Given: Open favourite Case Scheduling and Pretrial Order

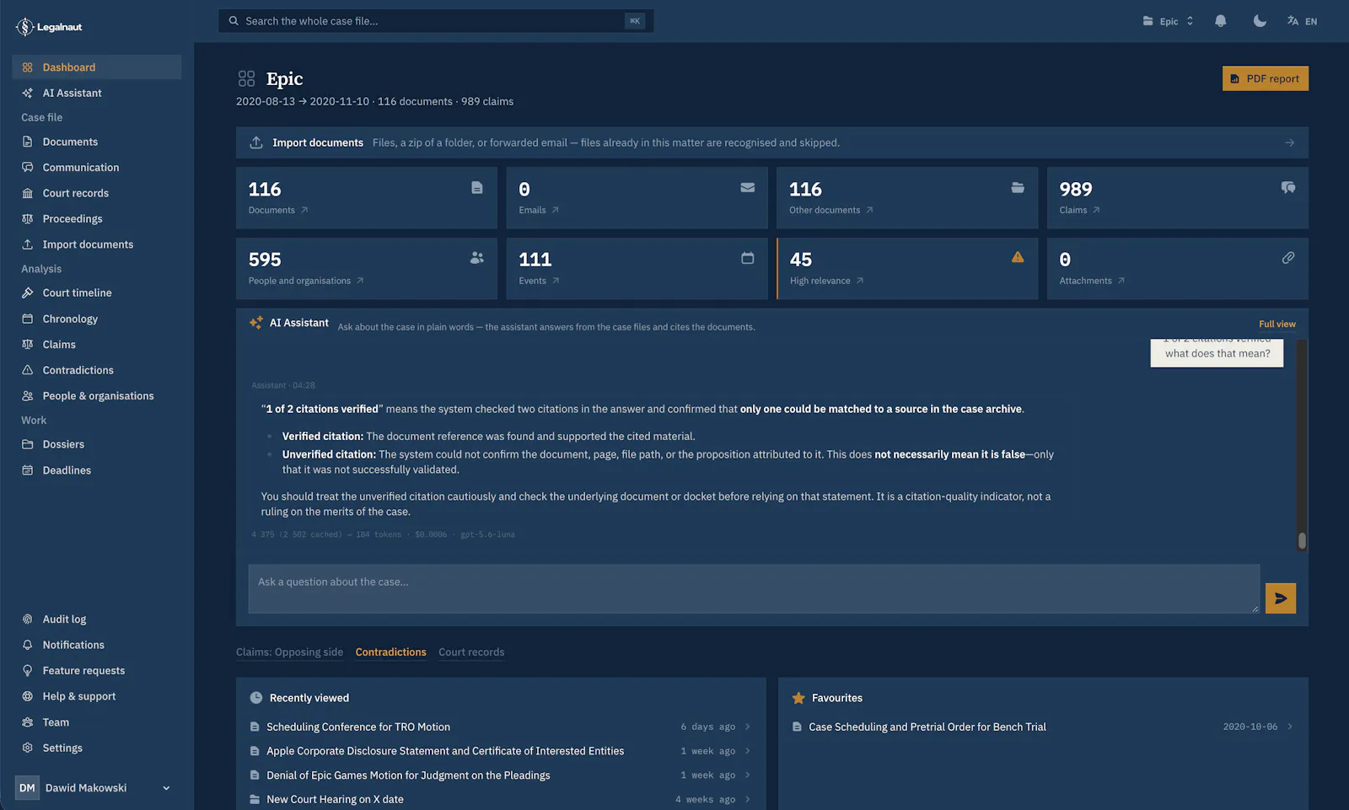Looking at the screenshot, I should tap(1043, 727).
